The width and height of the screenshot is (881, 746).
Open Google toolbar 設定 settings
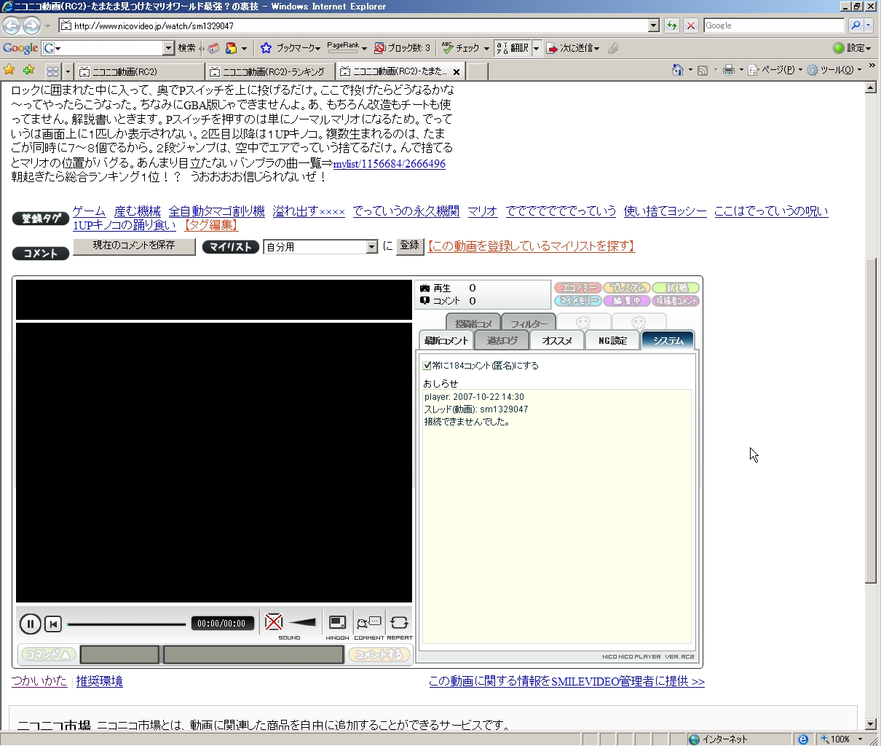pyautogui.click(x=852, y=48)
